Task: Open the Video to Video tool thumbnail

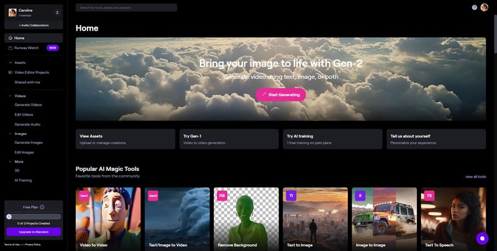Action: [x=108, y=219]
